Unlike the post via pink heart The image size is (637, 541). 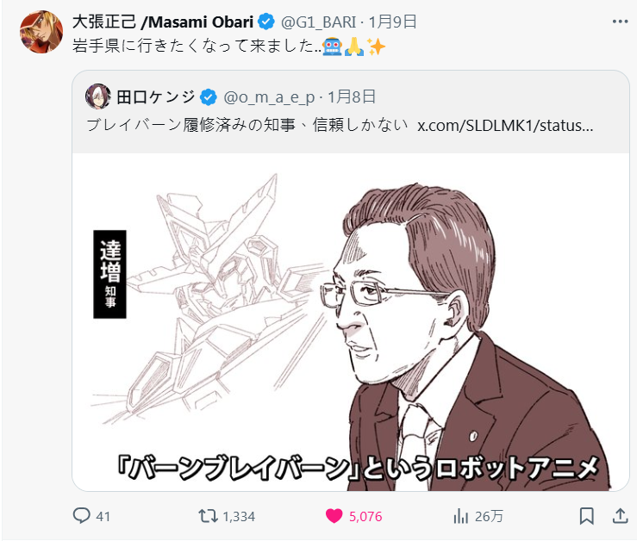click(334, 516)
